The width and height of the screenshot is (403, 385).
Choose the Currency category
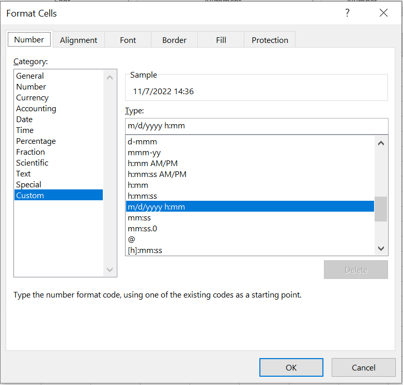point(32,98)
